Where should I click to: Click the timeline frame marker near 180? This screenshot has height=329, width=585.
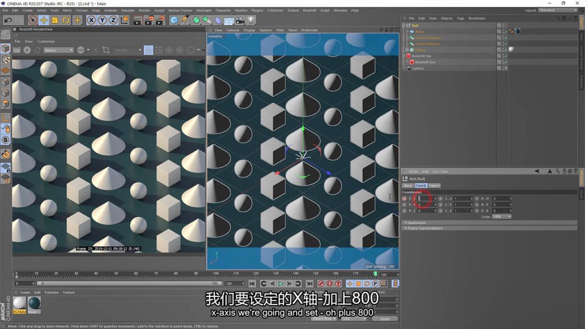[x=375, y=274]
